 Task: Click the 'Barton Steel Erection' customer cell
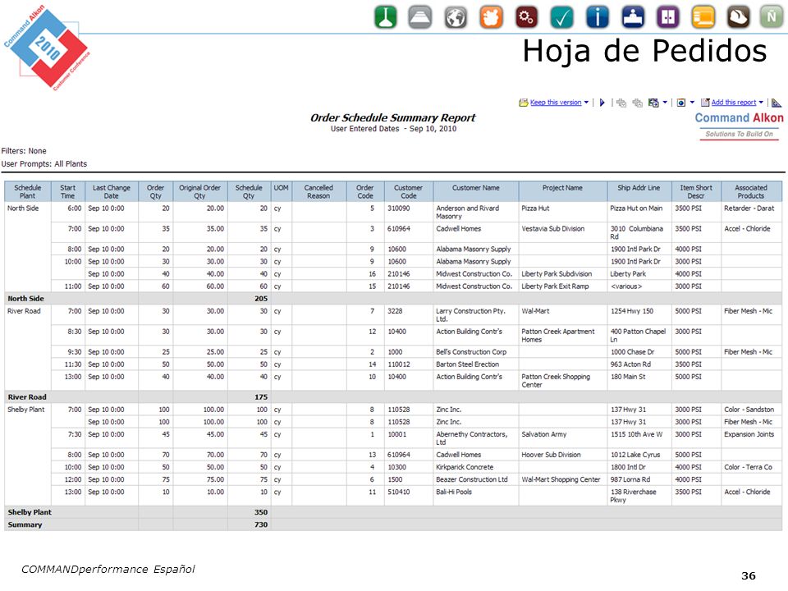(475, 364)
